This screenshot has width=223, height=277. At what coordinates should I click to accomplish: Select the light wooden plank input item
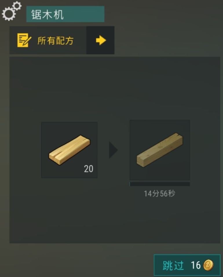pyautogui.click(x=69, y=150)
